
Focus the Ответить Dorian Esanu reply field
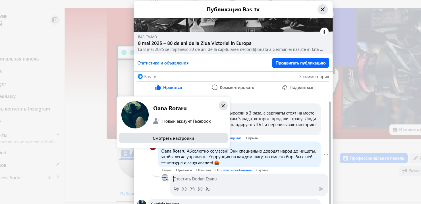pos(249,179)
